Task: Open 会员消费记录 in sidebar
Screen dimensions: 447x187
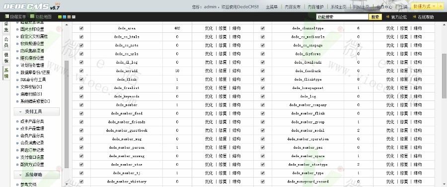Action: pyautogui.click(x=32, y=143)
